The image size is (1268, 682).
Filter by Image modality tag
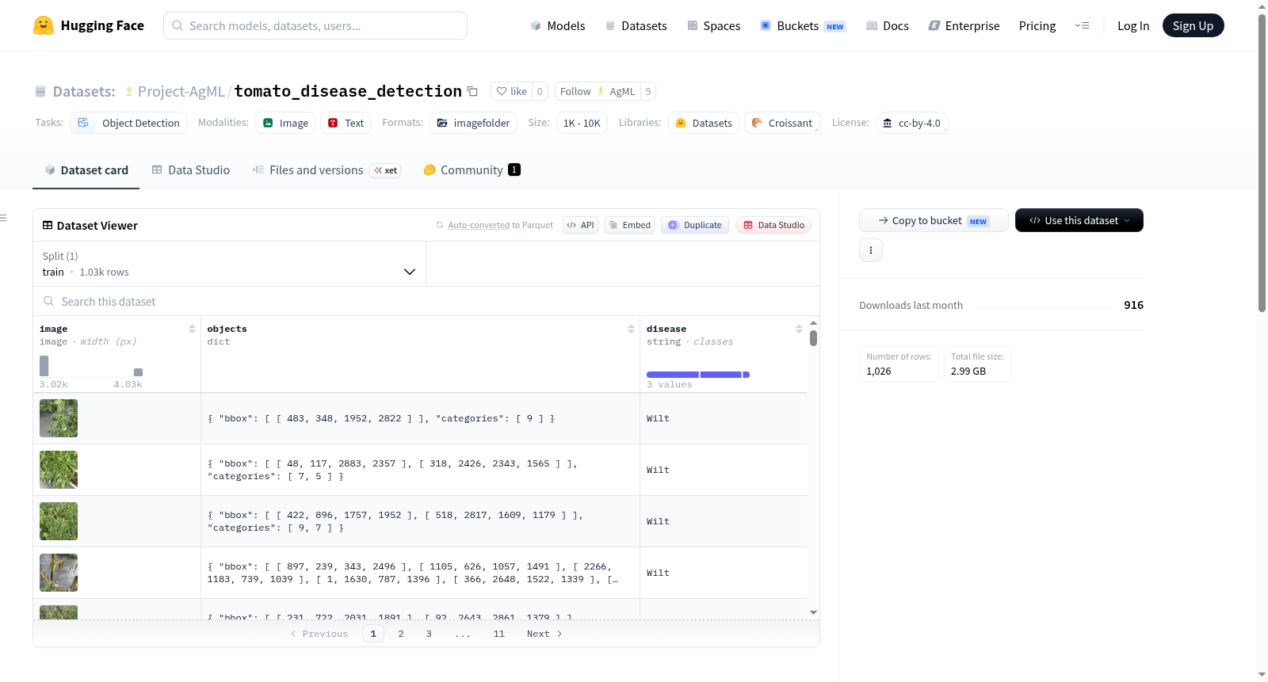tap(285, 123)
